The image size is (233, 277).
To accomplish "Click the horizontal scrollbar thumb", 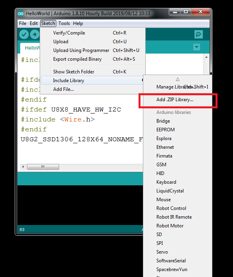I will [43, 167].
